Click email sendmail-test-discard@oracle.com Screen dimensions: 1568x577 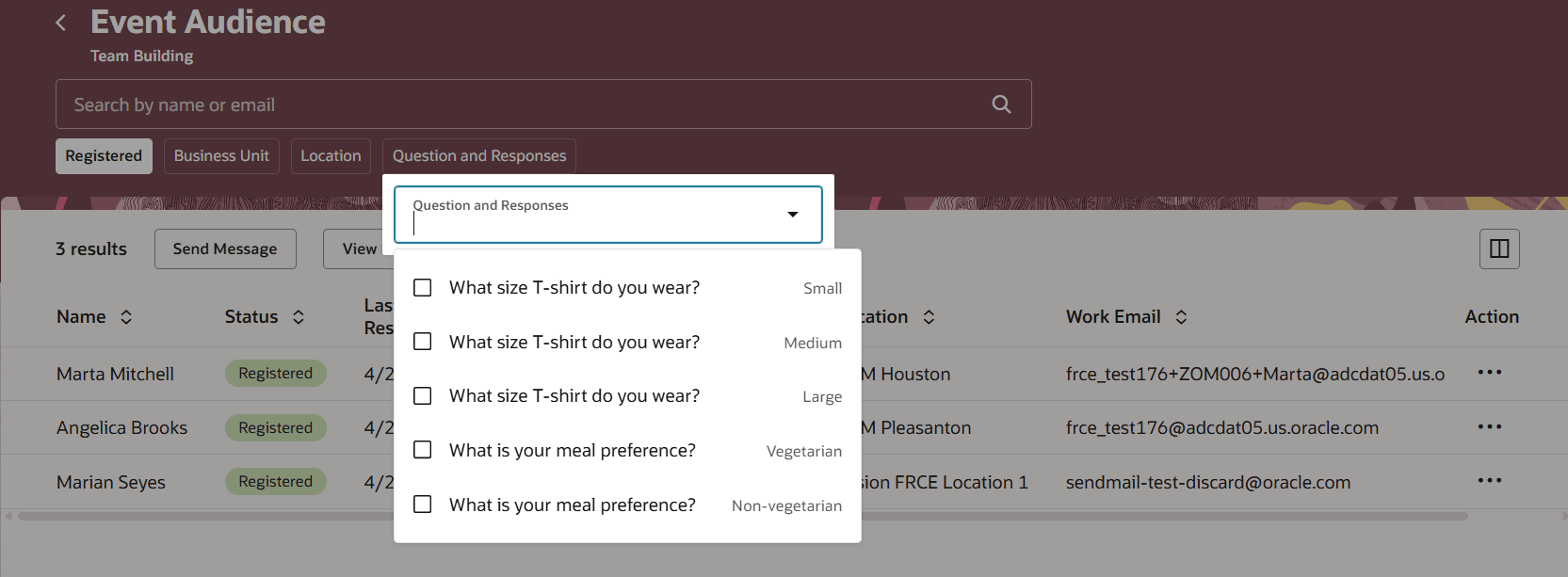pyautogui.click(x=1208, y=482)
